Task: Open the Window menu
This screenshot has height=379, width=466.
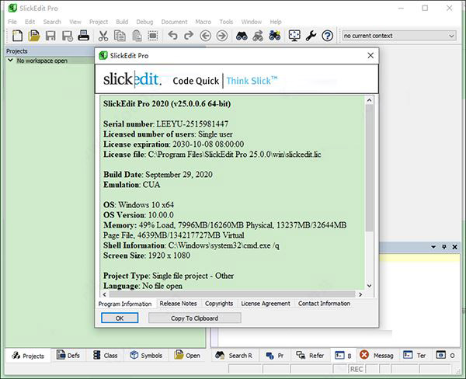Action: [x=252, y=22]
